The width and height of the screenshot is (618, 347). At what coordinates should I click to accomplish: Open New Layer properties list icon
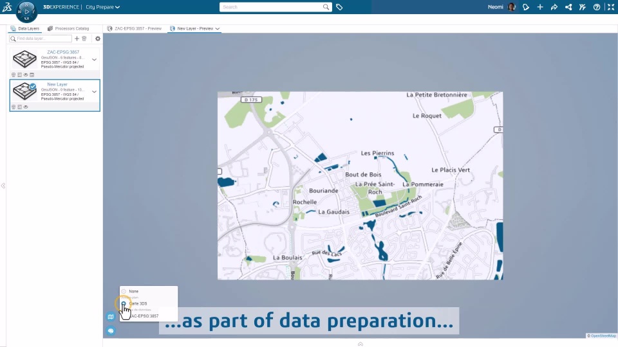(x=19, y=107)
